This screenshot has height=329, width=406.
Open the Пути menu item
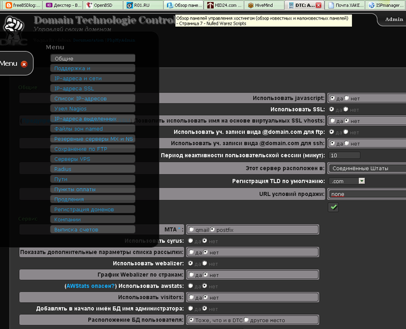pyautogui.click(x=93, y=179)
